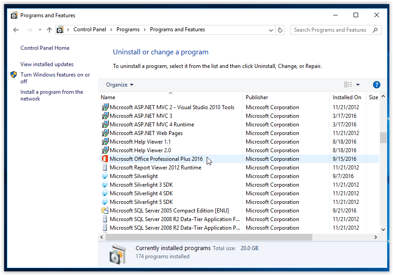Click the Forward navigation arrow
The image size is (393, 275).
coord(29,30)
